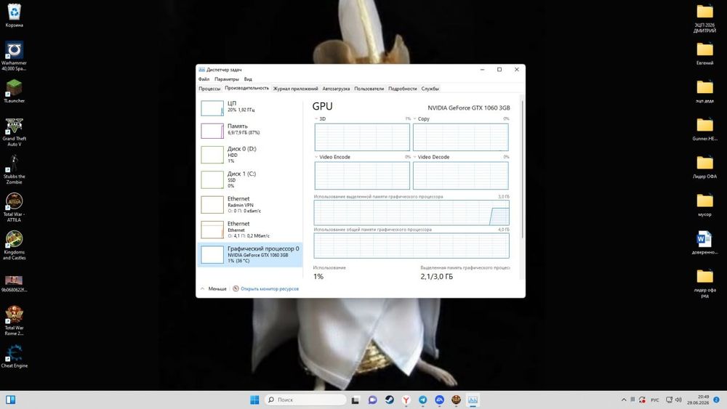Select Grand Theft Auto V shortcut
This screenshot has height=409, width=727.
[14, 132]
